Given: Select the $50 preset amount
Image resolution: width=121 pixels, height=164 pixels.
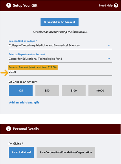Looking at the screenshot, I should (x=47, y=91).
